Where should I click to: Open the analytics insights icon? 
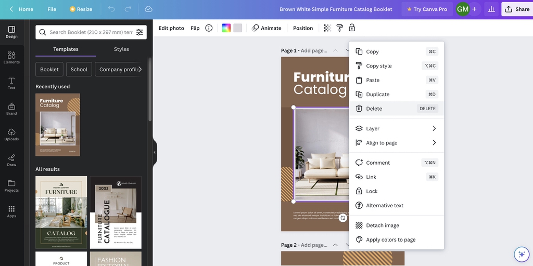tap(491, 9)
